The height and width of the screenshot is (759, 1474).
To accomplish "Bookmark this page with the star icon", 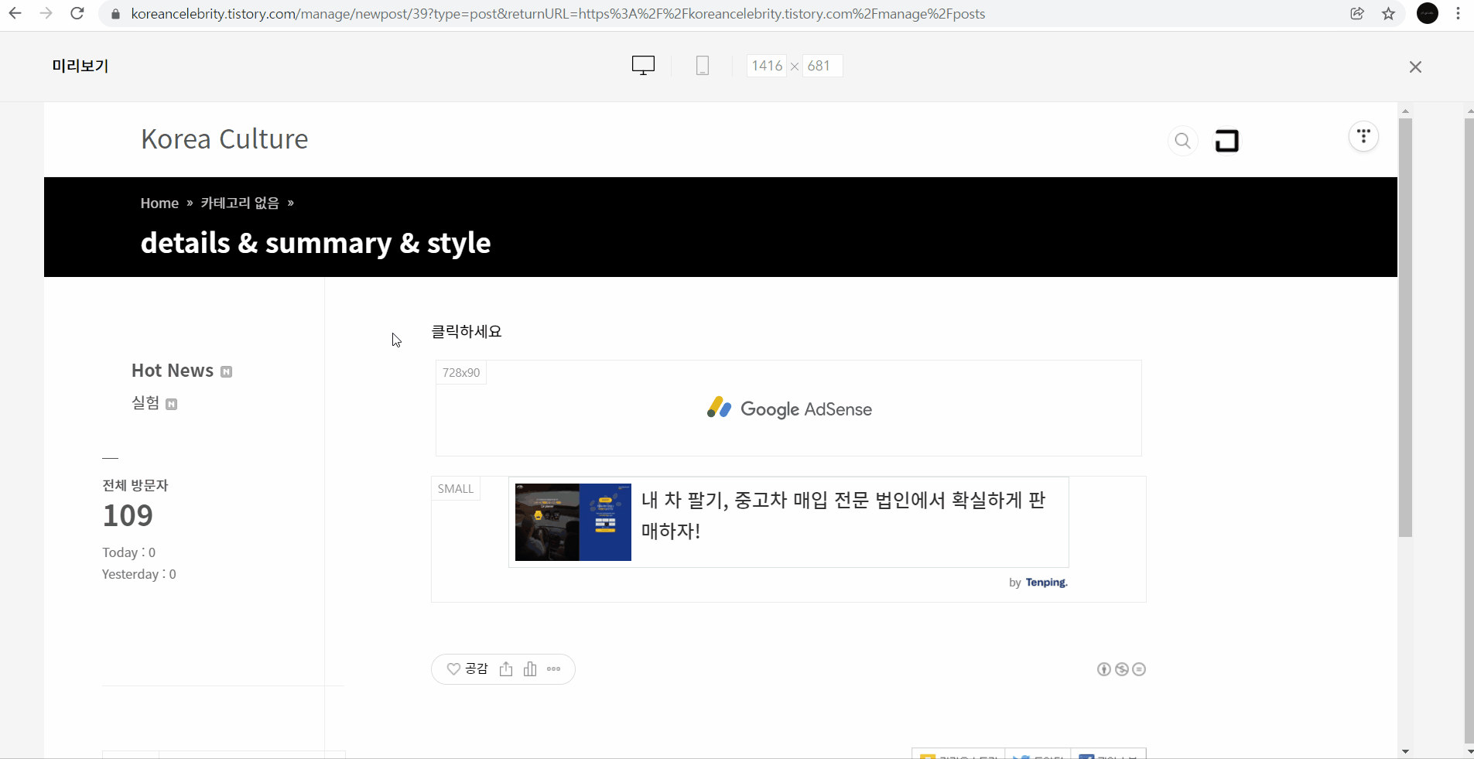I will (x=1389, y=13).
